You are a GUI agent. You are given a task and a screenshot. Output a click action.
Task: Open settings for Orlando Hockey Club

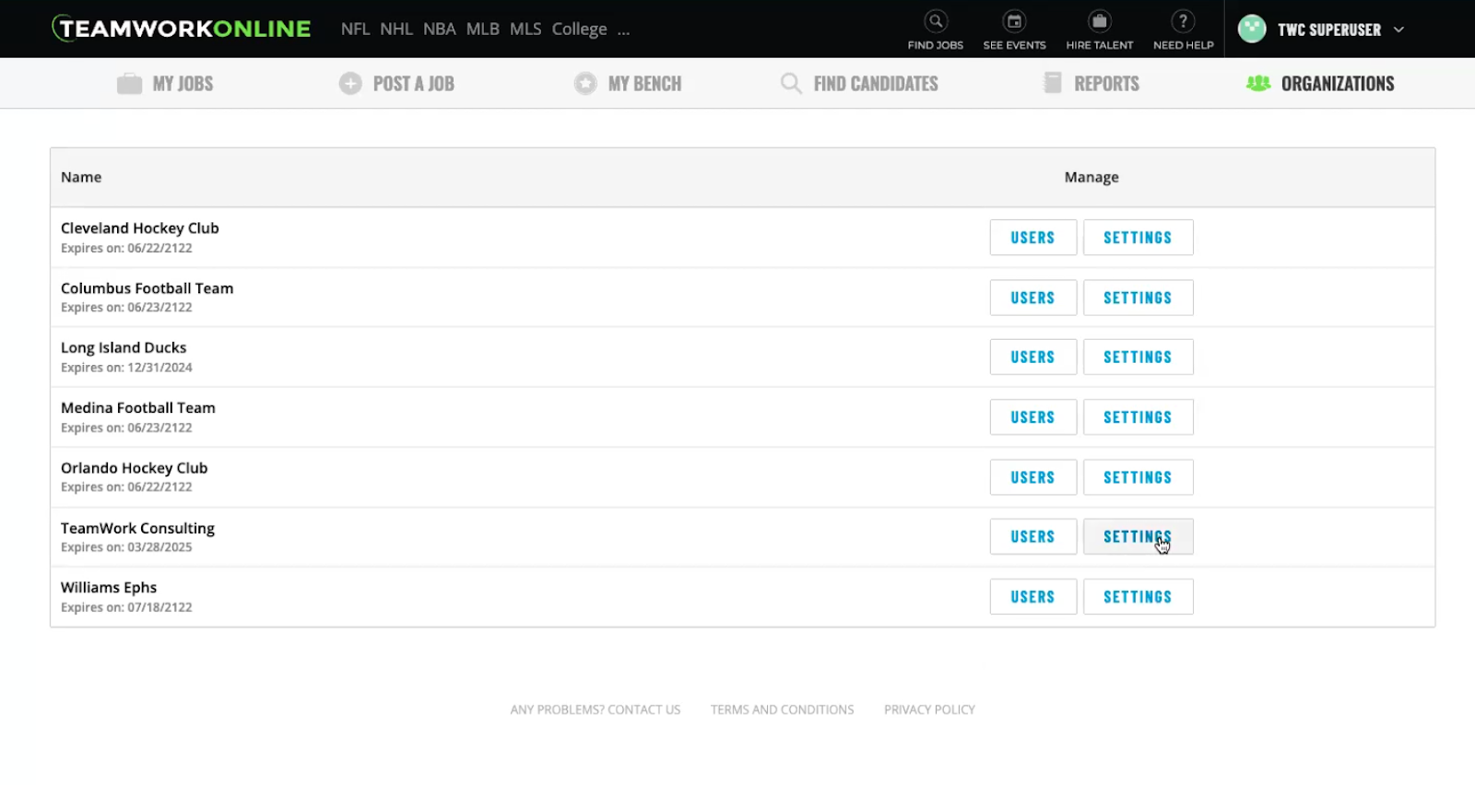pyautogui.click(x=1139, y=477)
